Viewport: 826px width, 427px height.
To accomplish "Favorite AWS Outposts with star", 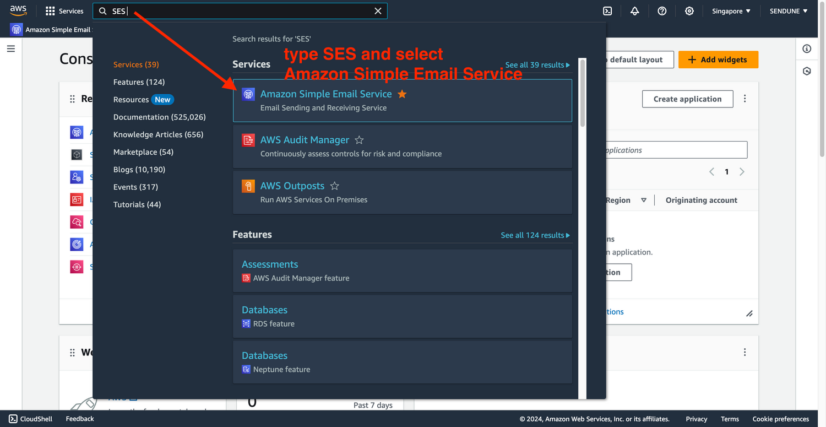I will pos(334,186).
